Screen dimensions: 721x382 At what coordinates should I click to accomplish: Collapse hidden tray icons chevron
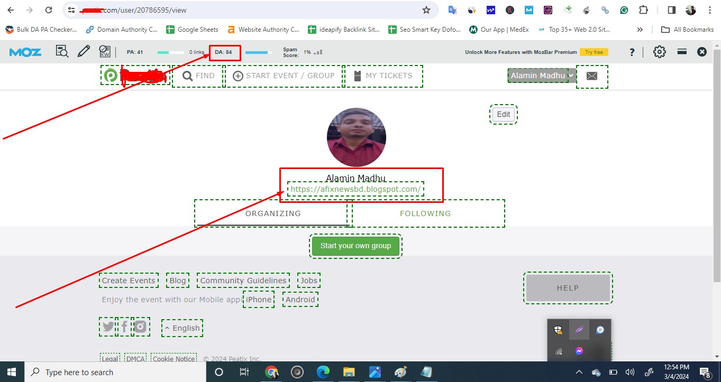tap(579, 372)
